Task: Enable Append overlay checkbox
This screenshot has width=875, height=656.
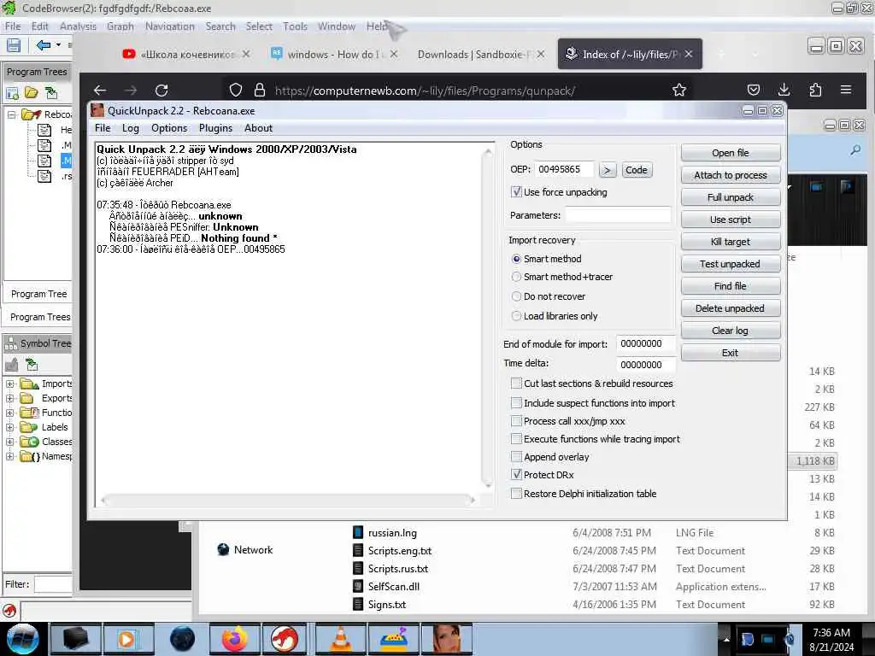Action: (x=516, y=456)
